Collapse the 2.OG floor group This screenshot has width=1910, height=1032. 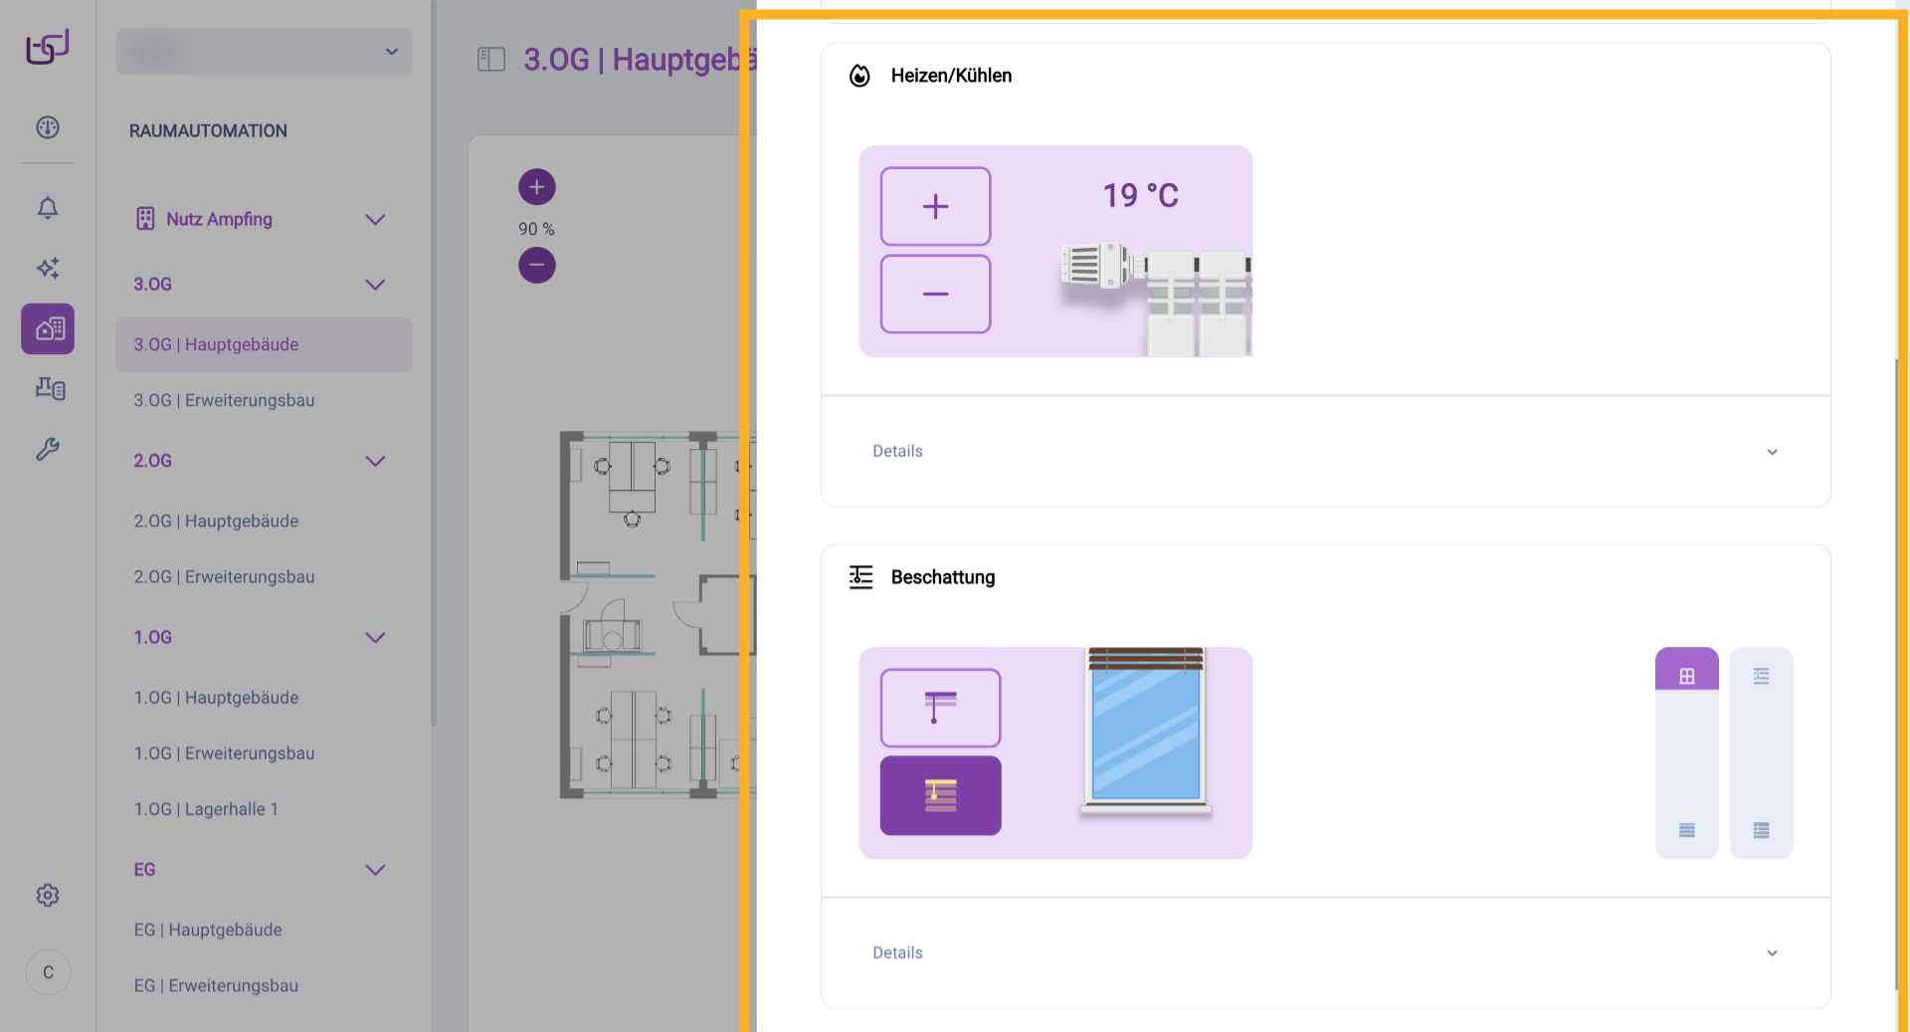tap(375, 461)
